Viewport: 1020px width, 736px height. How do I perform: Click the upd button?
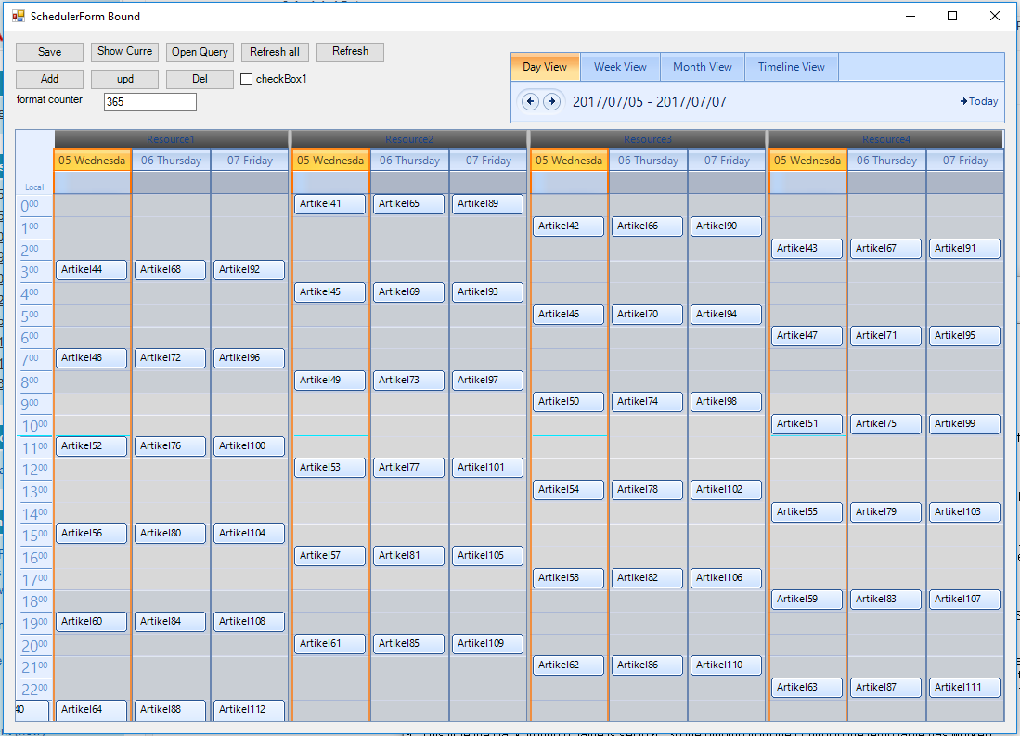click(x=124, y=79)
